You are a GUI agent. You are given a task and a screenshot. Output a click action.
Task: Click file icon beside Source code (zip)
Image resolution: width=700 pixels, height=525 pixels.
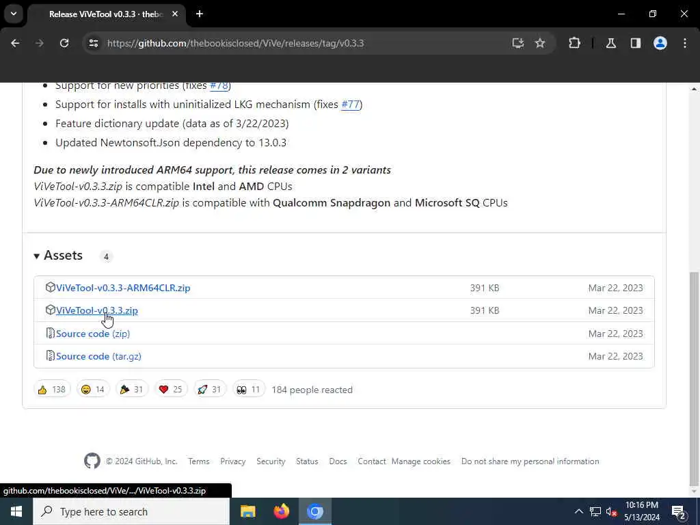click(51, 334)
